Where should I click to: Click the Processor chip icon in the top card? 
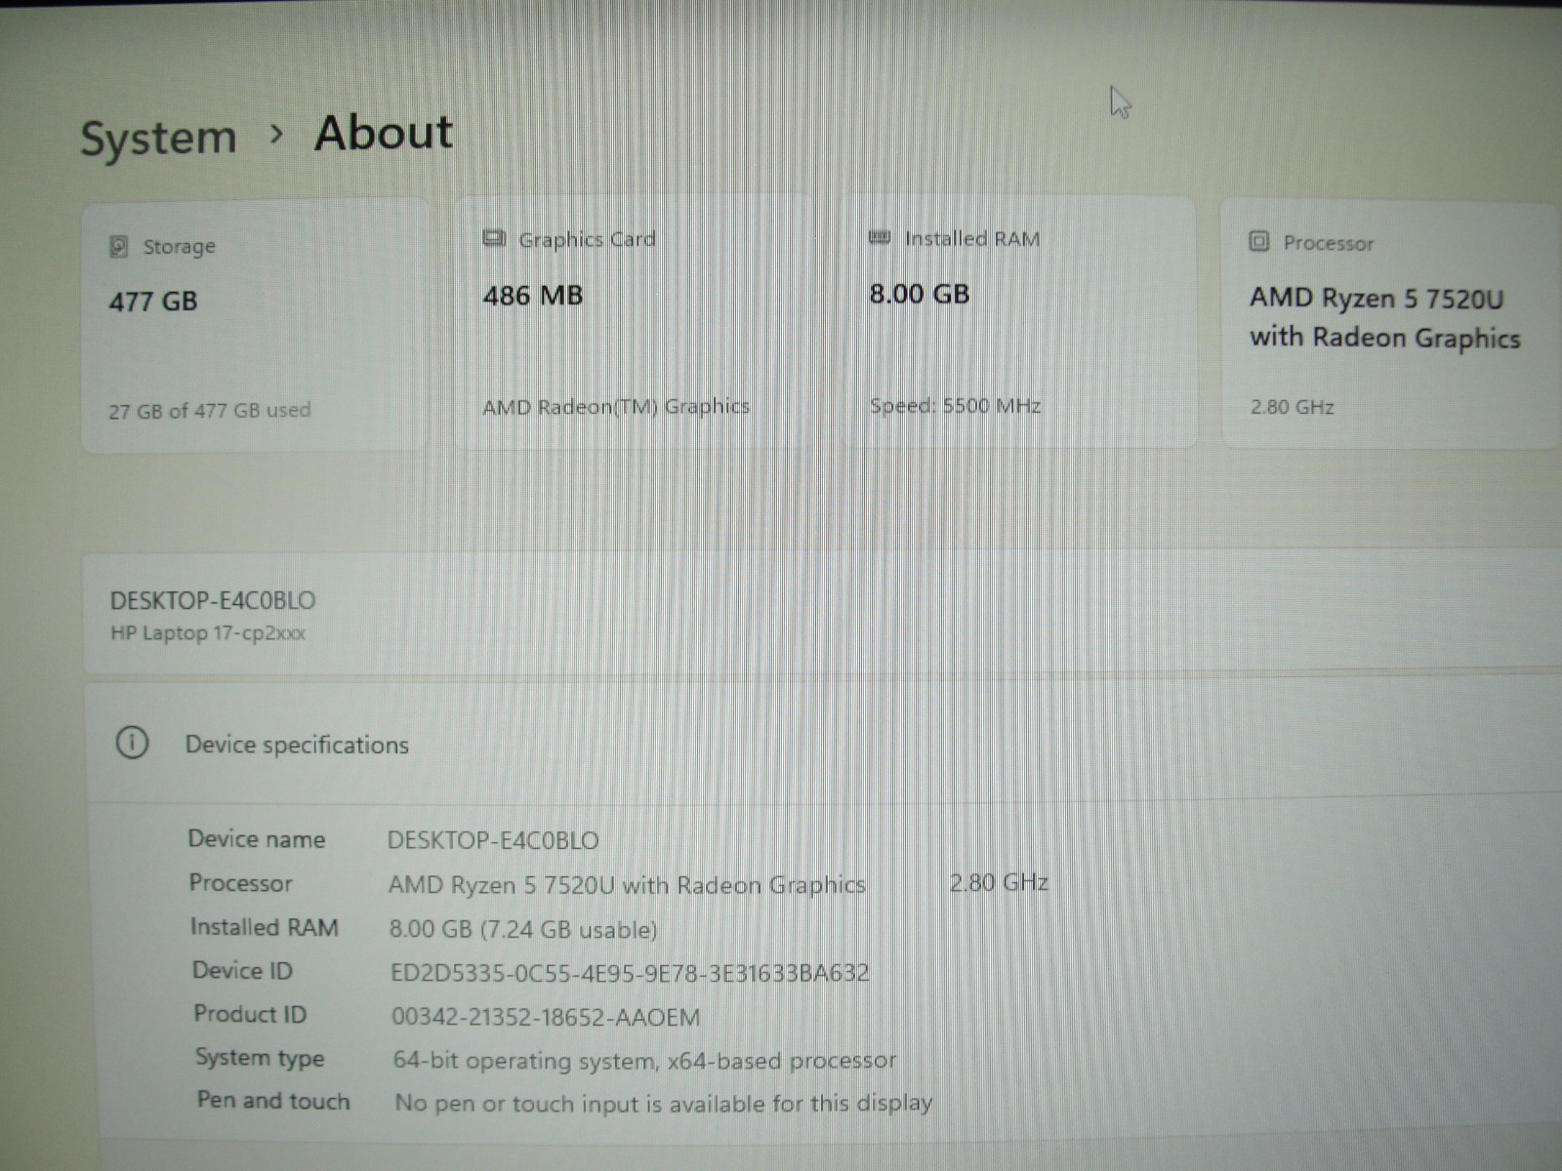pyautogui.click(x=1259, y=241)
